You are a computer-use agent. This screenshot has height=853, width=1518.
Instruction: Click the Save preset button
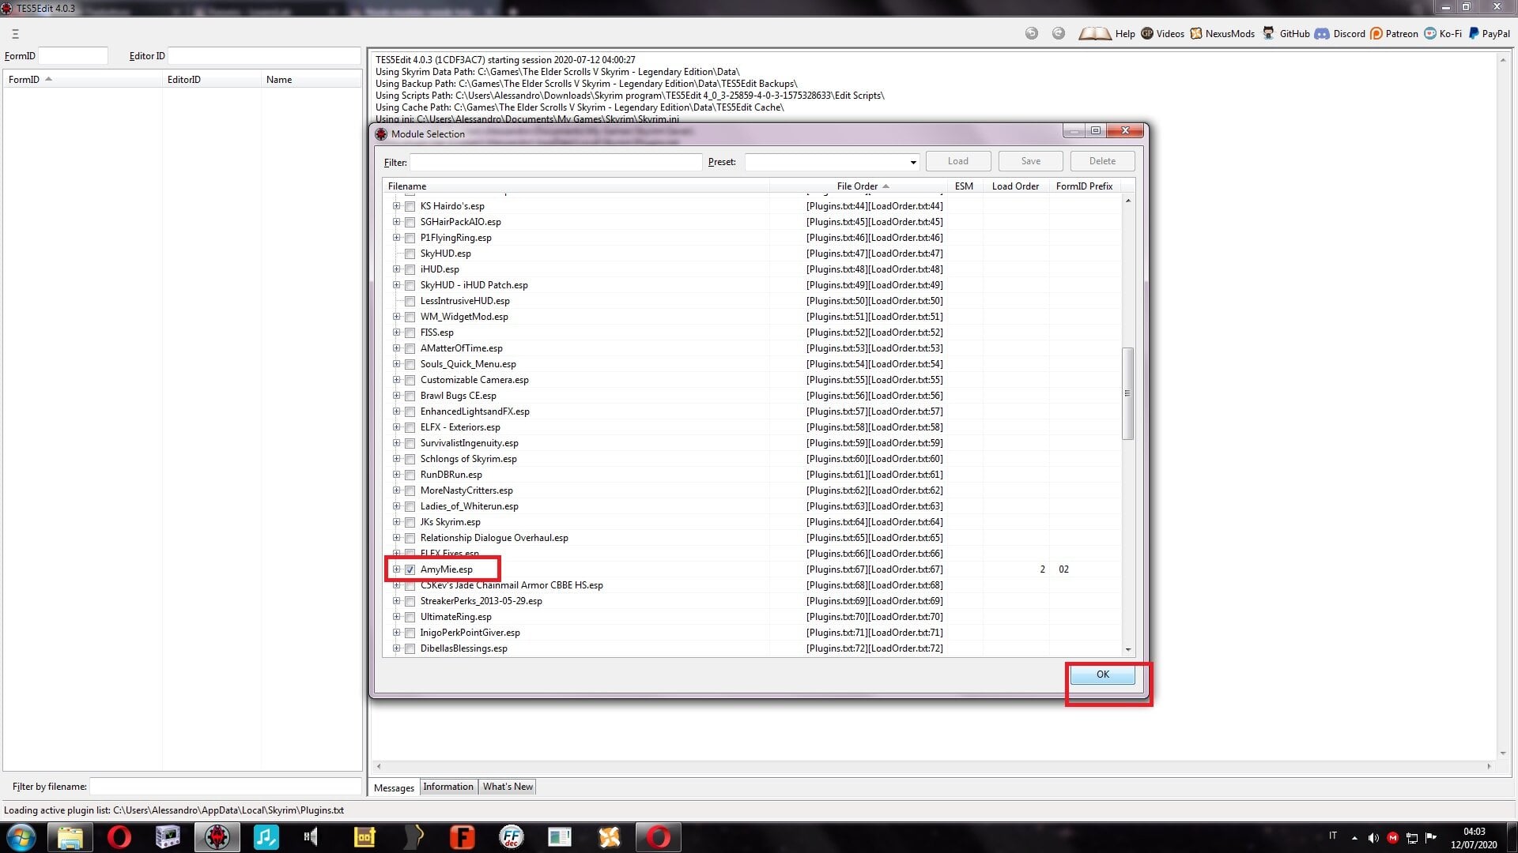tap(1030, 161)
